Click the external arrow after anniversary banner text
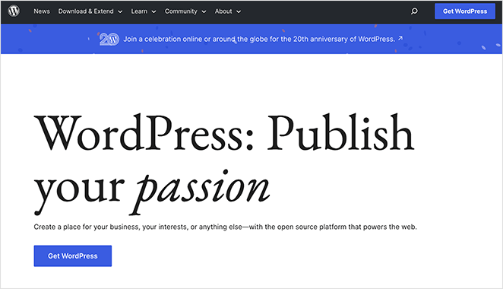The image size is (503, 289). (x=400, y=38)
